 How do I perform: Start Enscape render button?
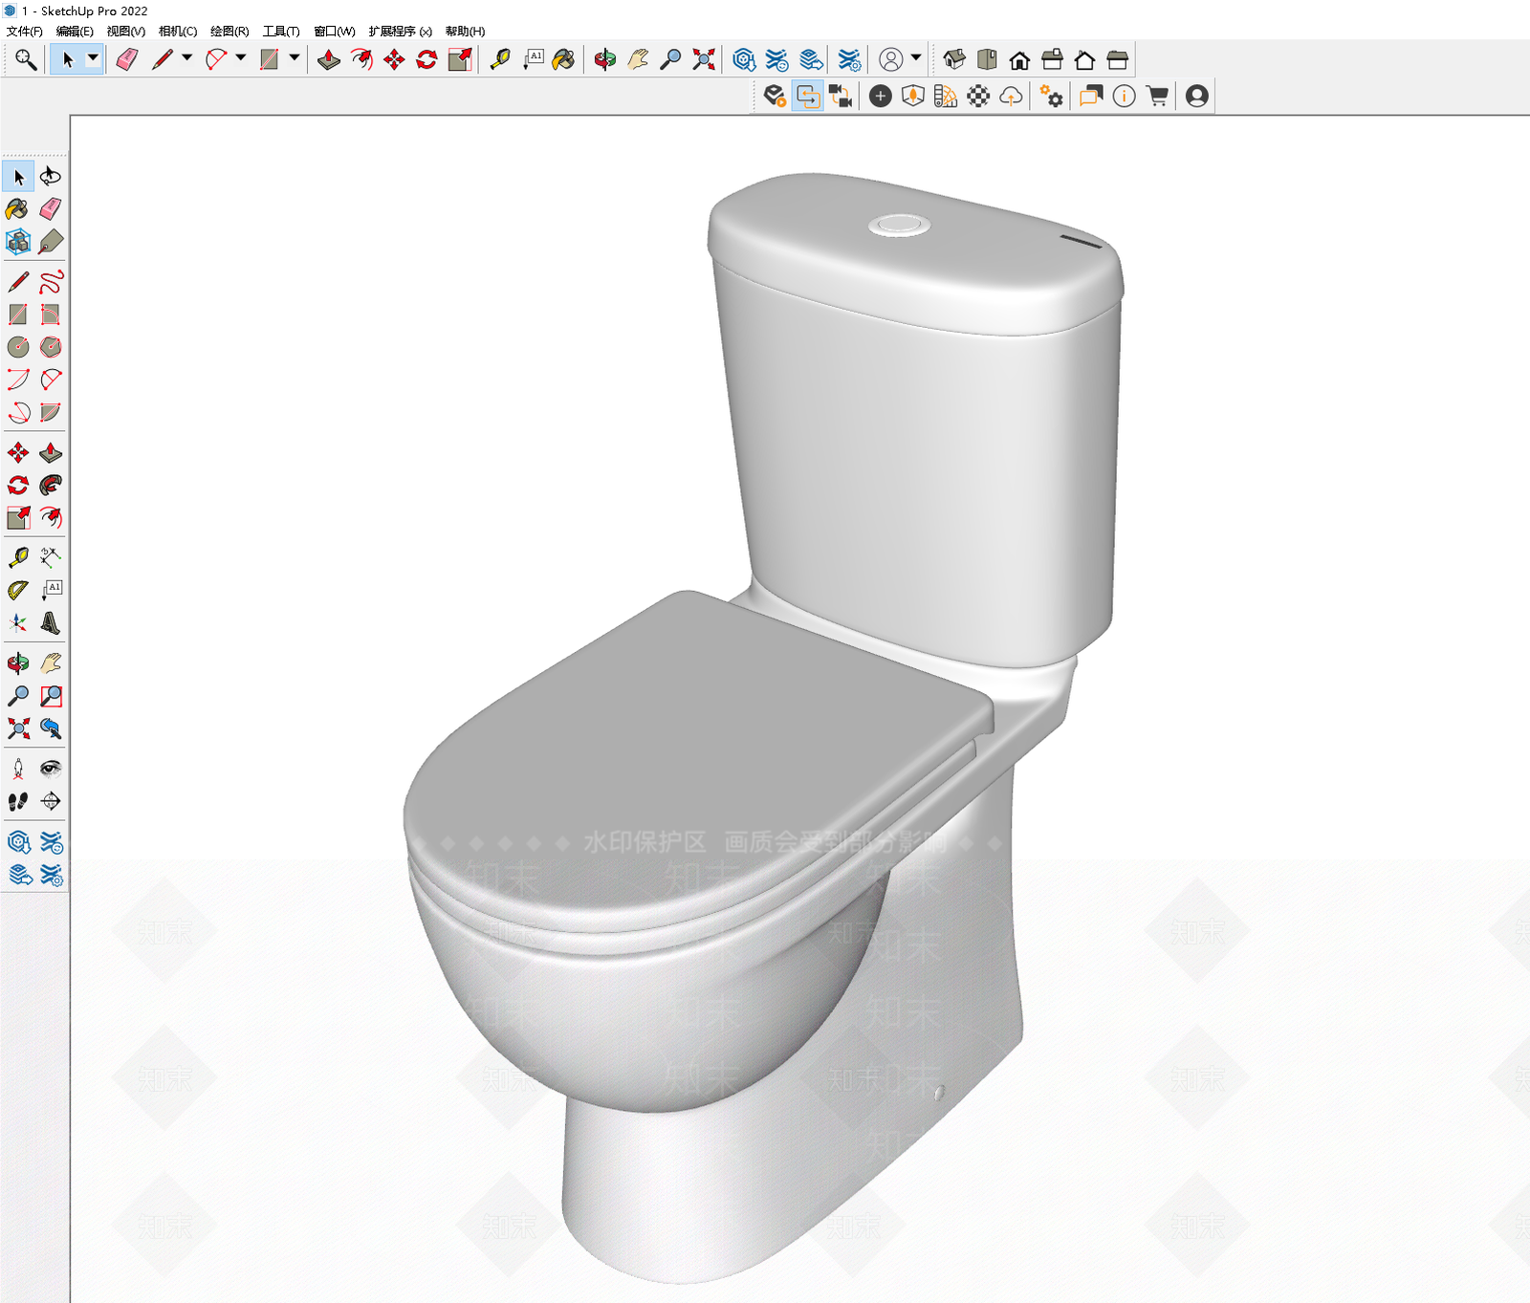tap(775, 96)
